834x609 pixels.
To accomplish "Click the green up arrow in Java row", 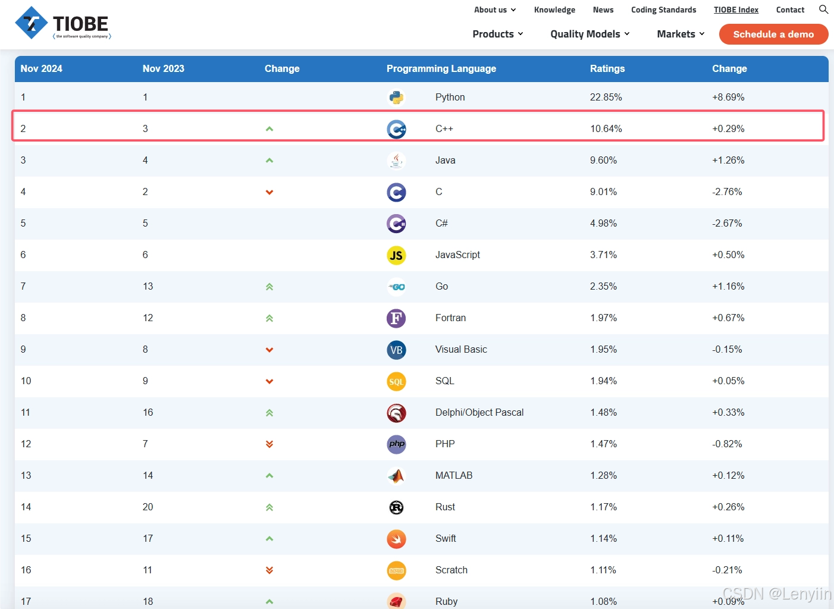I will click(269, 161).
